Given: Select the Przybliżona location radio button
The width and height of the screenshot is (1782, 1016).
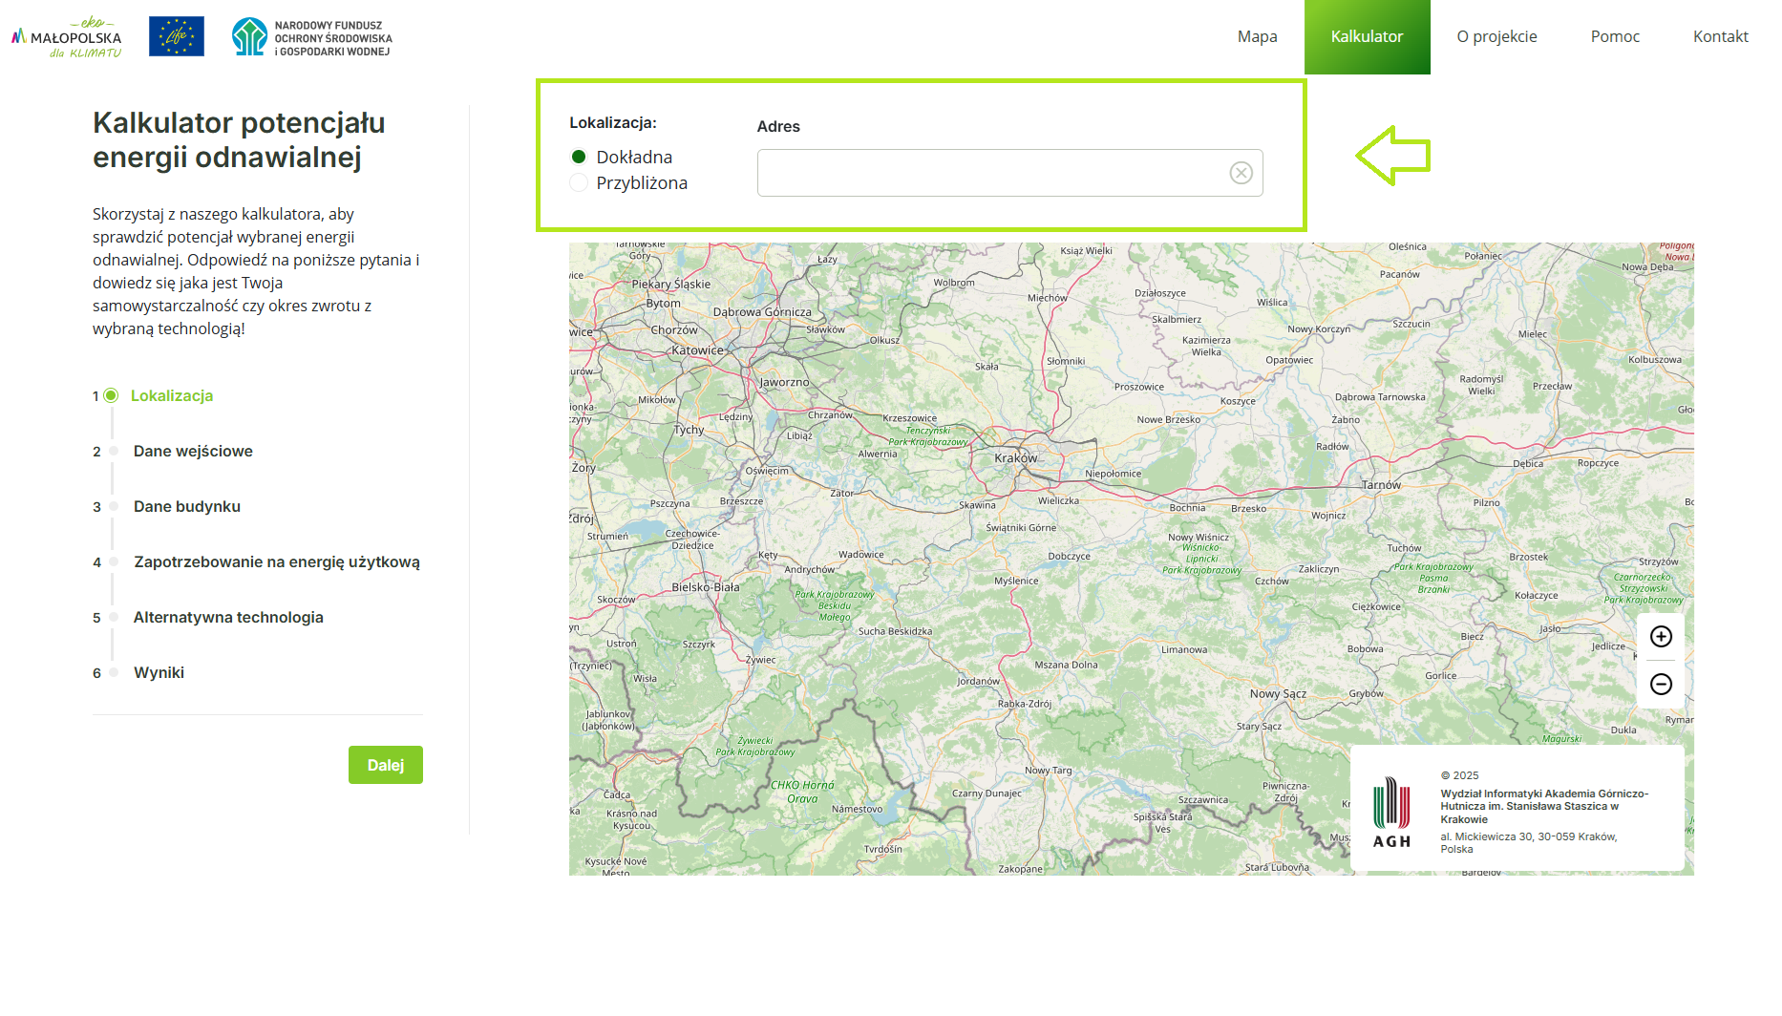Looking at the screenshot, I should pyautogui.click(x=579, y=182).
